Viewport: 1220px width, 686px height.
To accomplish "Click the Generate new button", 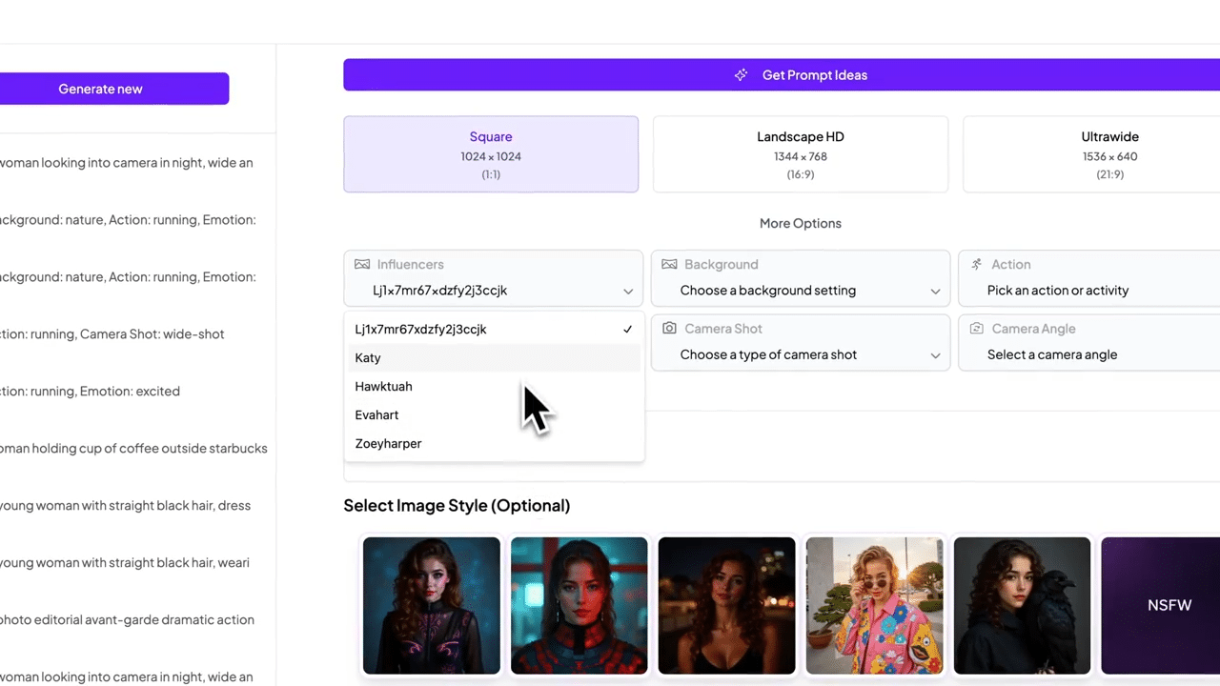I will coord(100,89).
